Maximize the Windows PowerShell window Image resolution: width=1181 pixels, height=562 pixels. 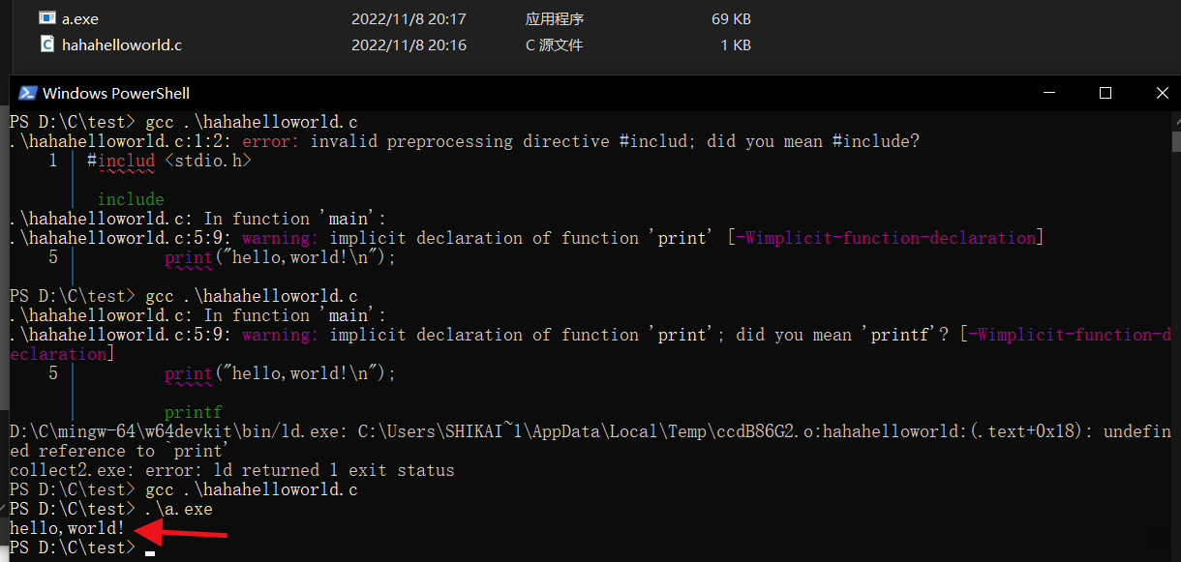pos(1105,93)
